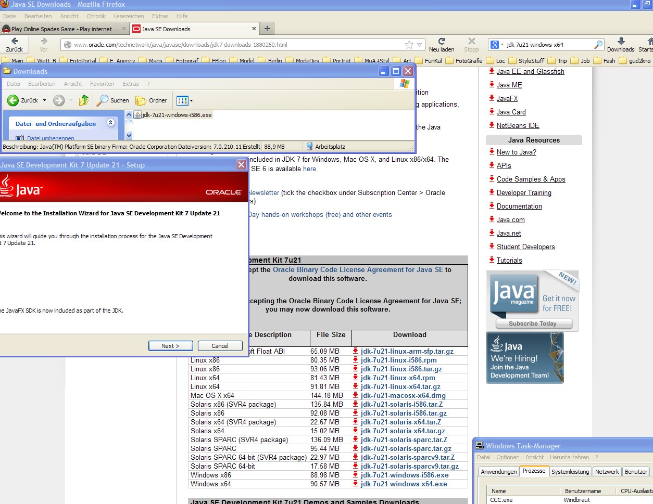The image size is (653, 504).
Task: Open Firefox Datei menu
Action: [x=10, y=16]
